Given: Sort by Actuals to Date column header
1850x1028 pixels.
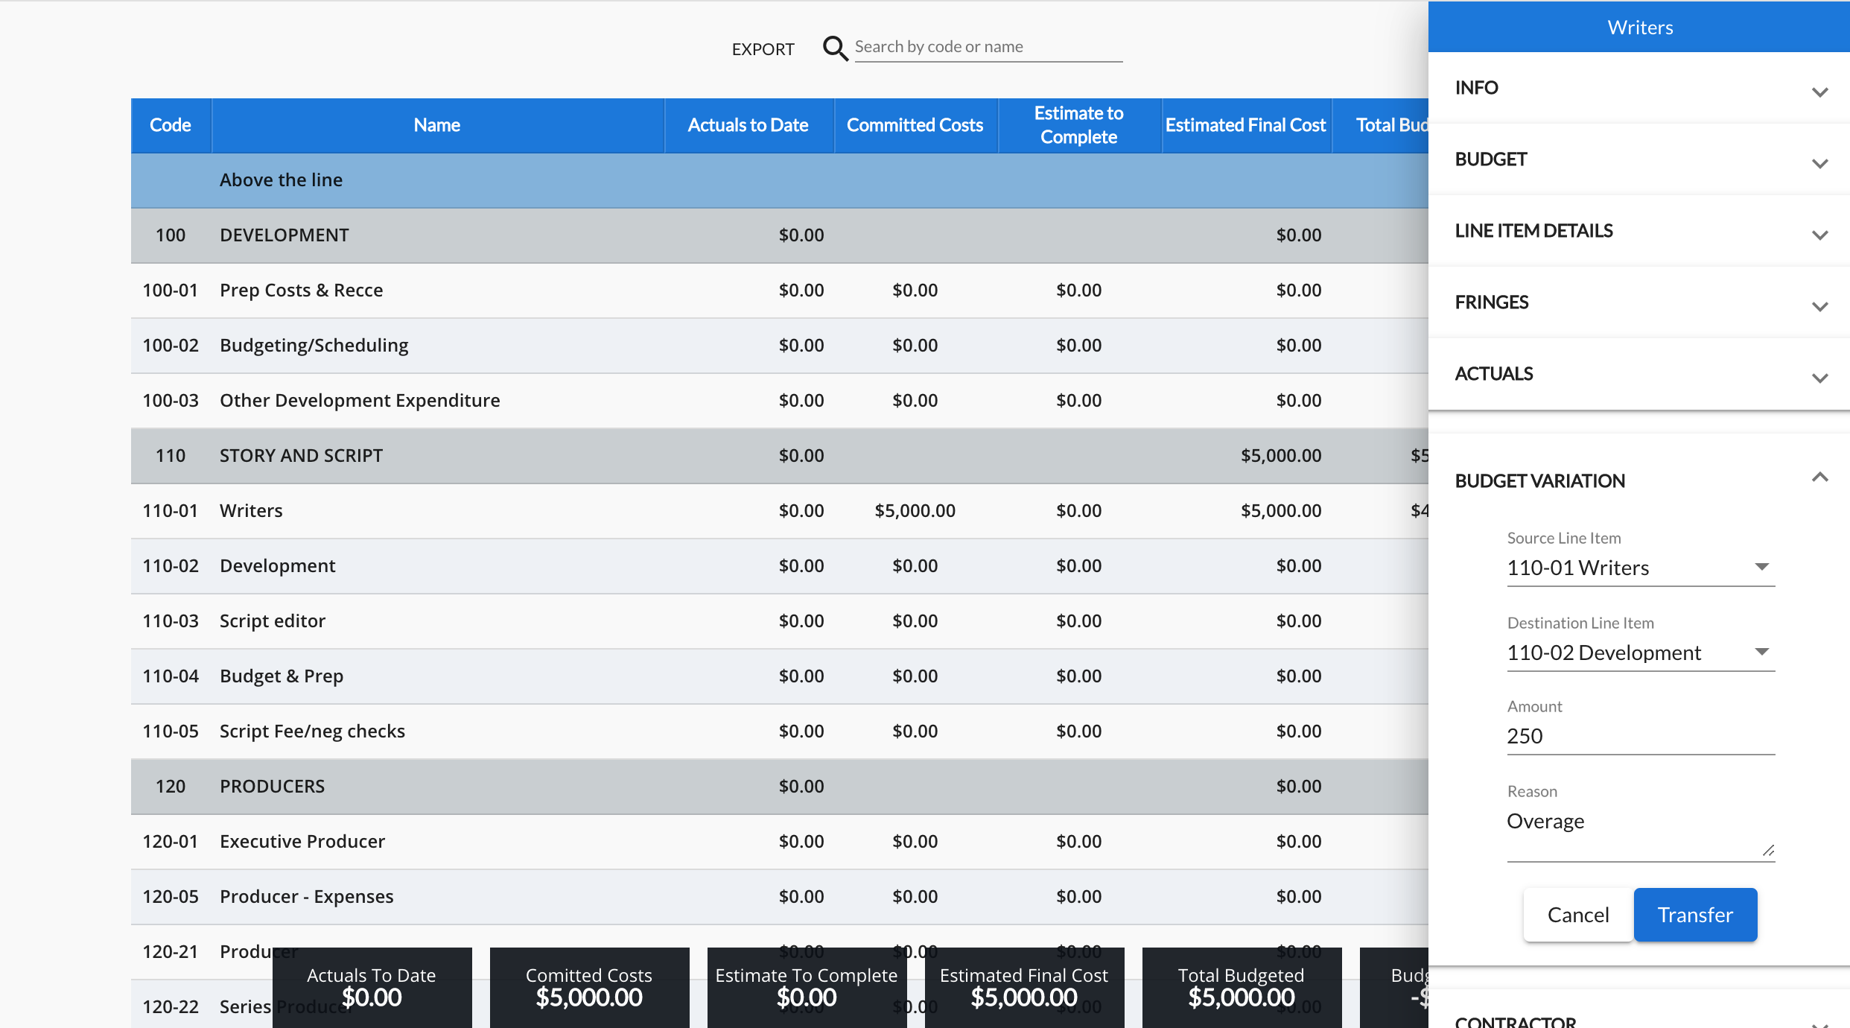Looking at the screenshot, I should (748, 125).
